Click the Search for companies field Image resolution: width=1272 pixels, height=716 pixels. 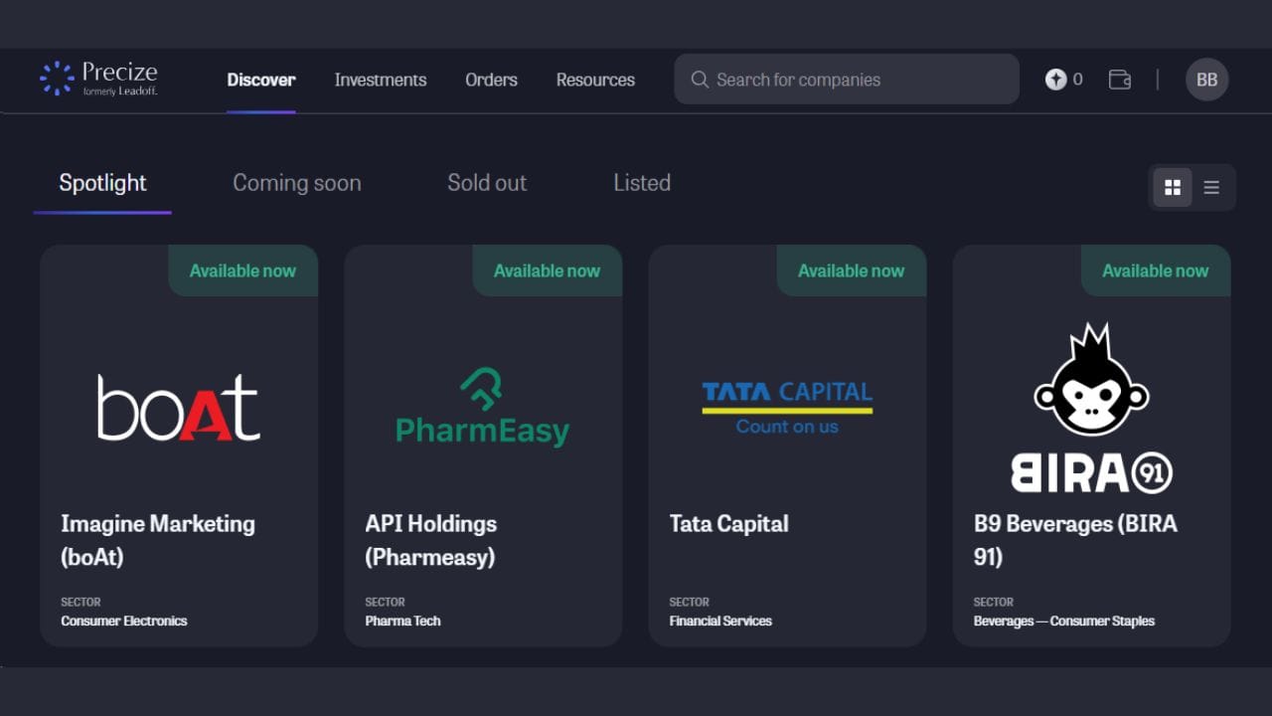pyautogui.click(x=855, y=80)
